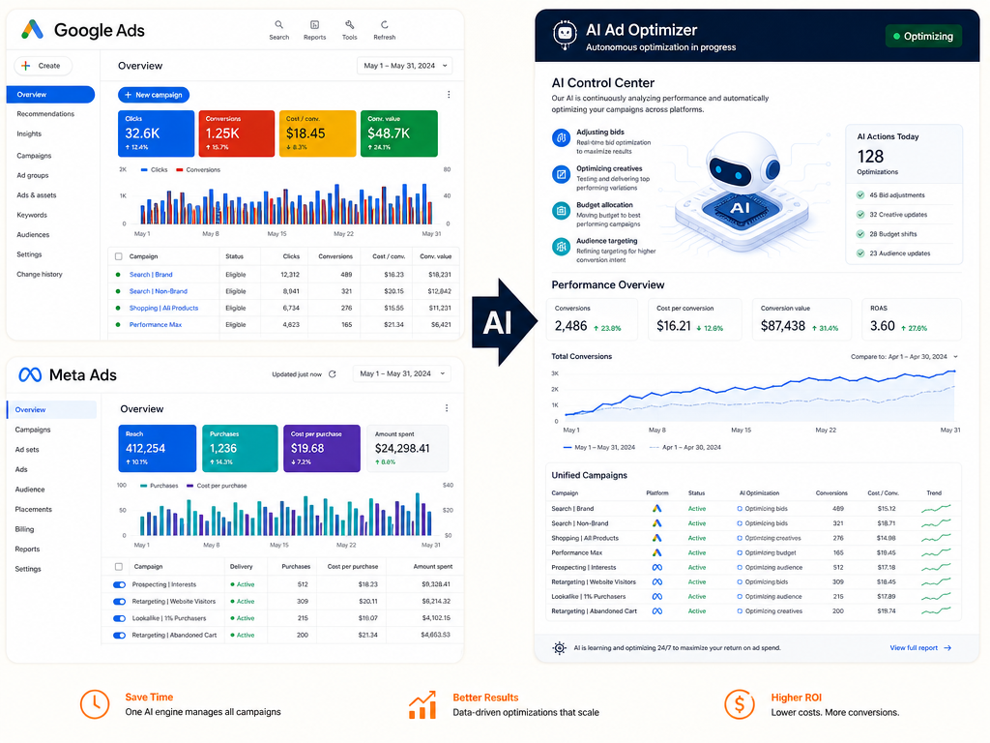Click the 45 Bid adjustments check icon
The height and width of the screenshot is (743, 990).
coord(859,195)
